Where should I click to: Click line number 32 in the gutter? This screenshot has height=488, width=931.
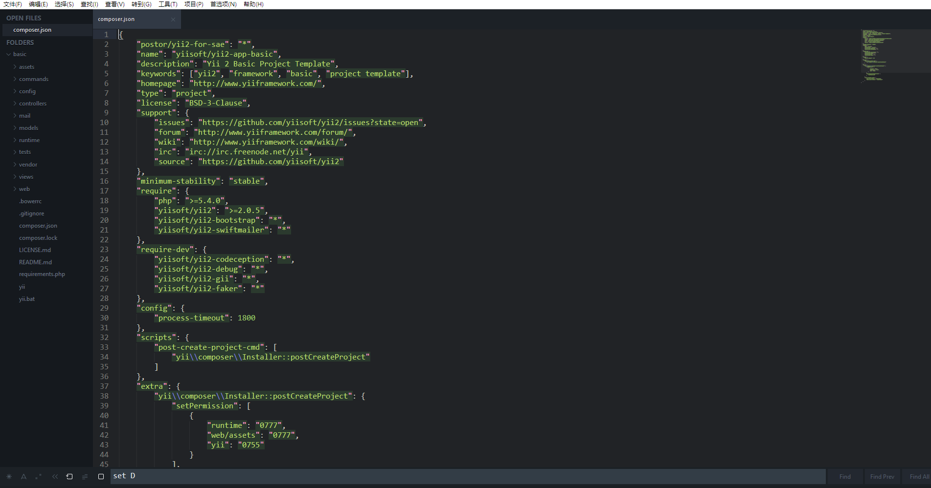tap(104, 338)
